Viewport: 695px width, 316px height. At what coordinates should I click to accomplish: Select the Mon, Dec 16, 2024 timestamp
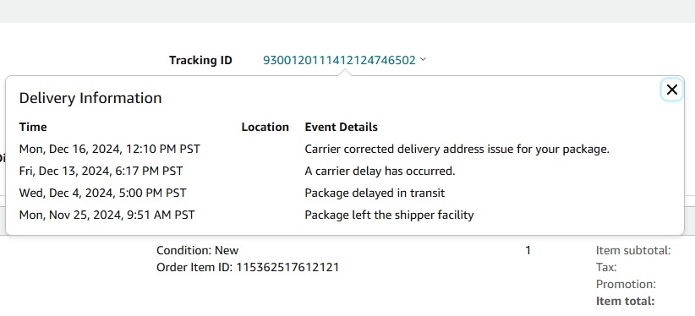click(109, 150)
